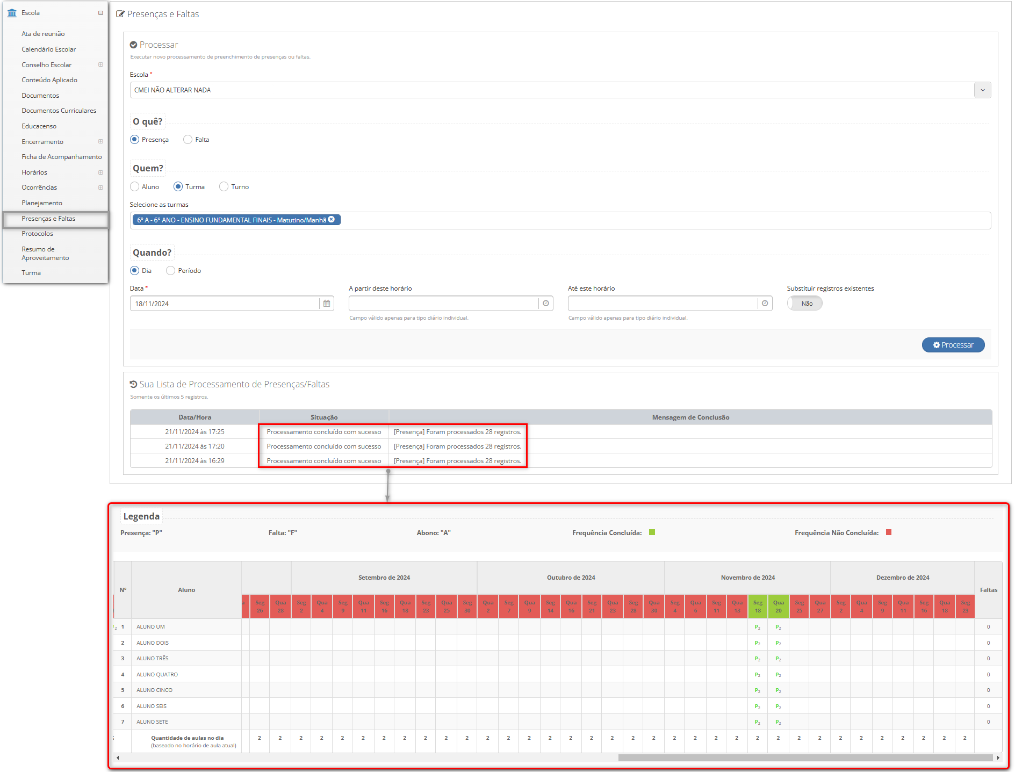
Task: Open Turma menu item in sidebar
Action: click(x=31, y=273)
